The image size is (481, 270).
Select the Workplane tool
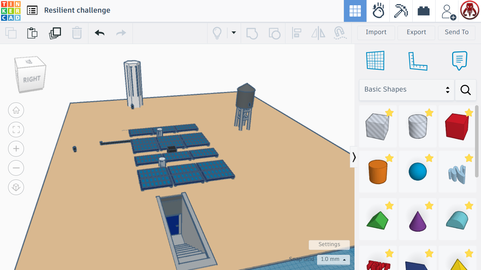tap(375, 61)
